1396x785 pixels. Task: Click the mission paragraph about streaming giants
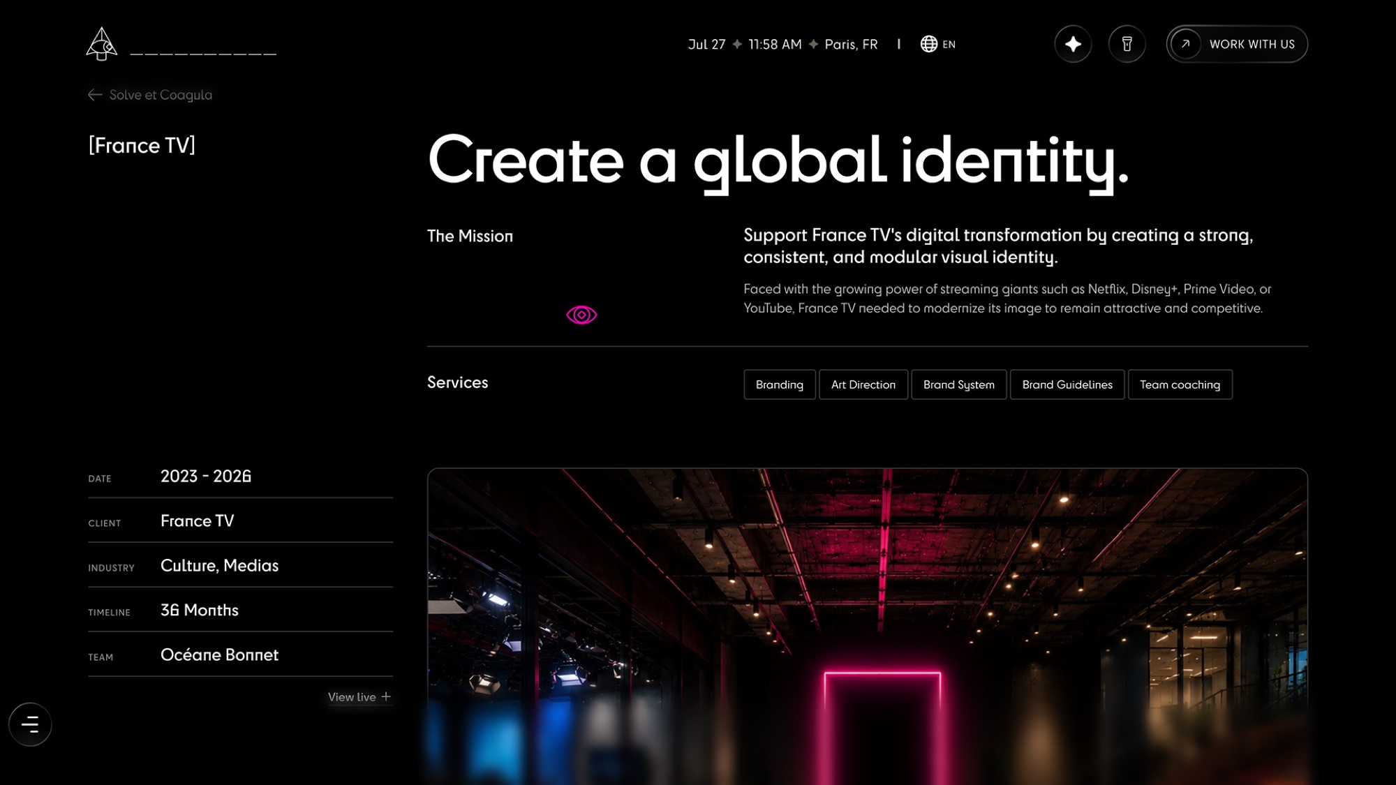[x=1007, y=299]
